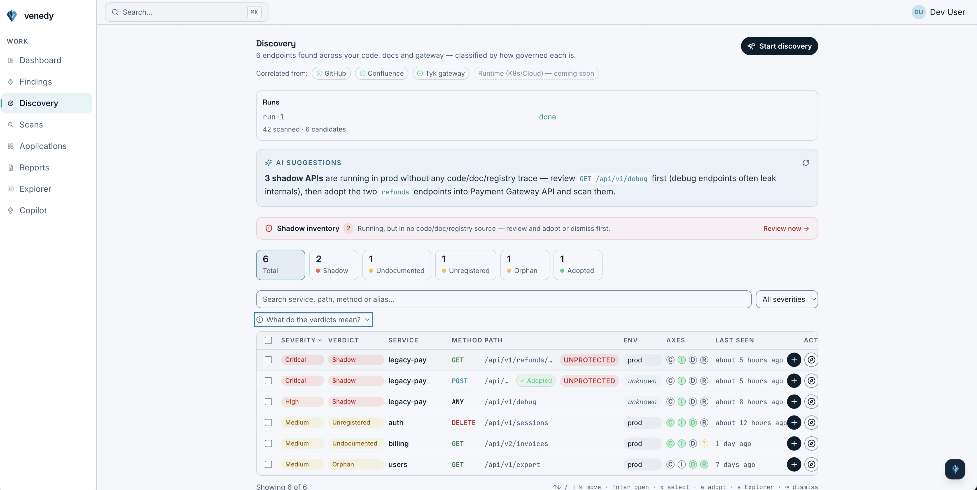Click the Review now link
Image resolution: width=977 pixels, height=490 pixels.
pyautogui.click(x=786, y=228)
